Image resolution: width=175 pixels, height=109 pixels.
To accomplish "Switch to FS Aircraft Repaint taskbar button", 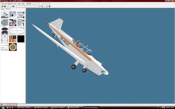I will coord(92,108).
